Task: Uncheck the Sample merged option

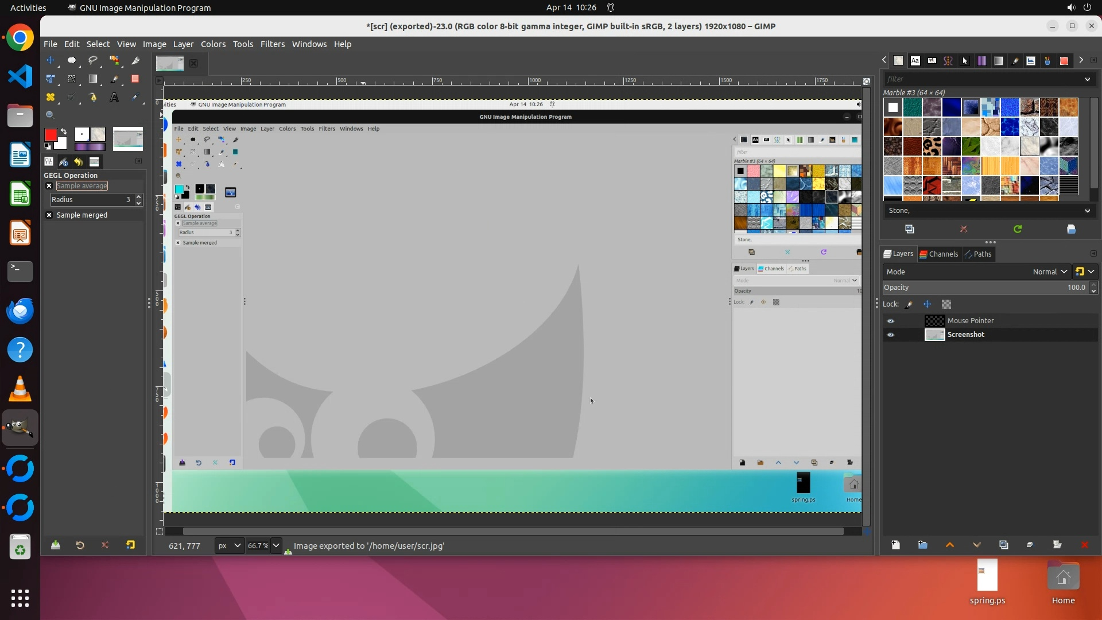Action: [49, 215]
